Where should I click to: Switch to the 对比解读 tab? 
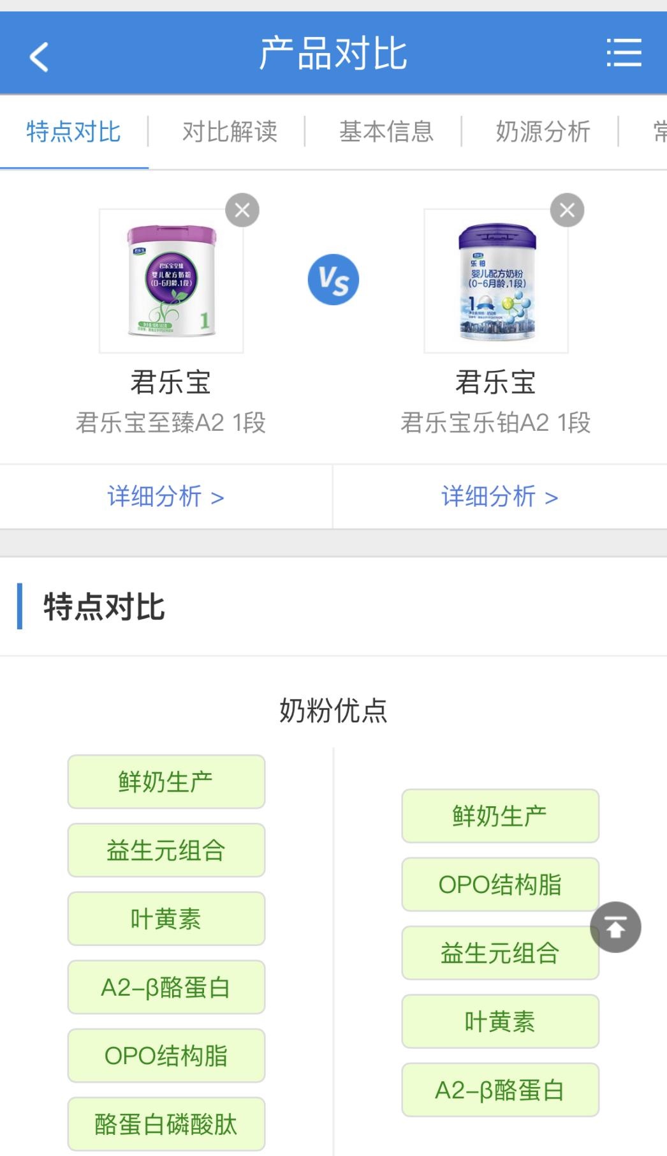tap(230, 132)
